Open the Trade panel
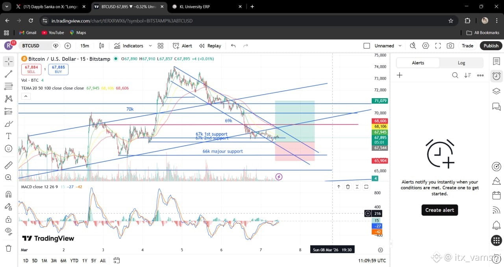 (x=467, y=46)
